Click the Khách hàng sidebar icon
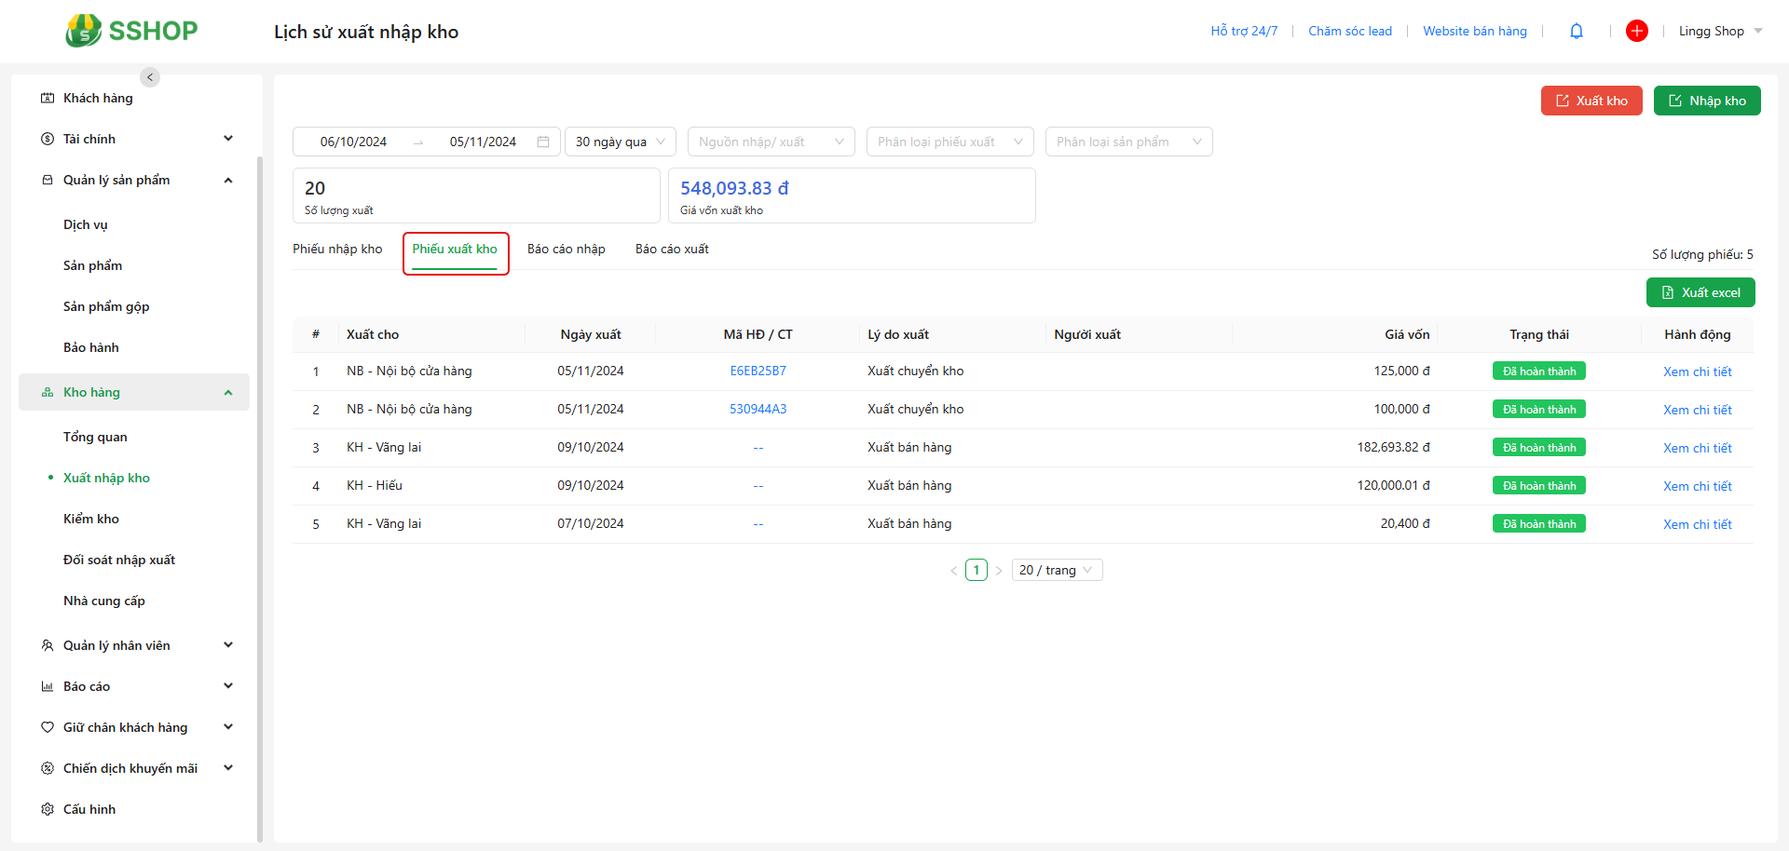Screen dimensions: 1789x851 48,98
